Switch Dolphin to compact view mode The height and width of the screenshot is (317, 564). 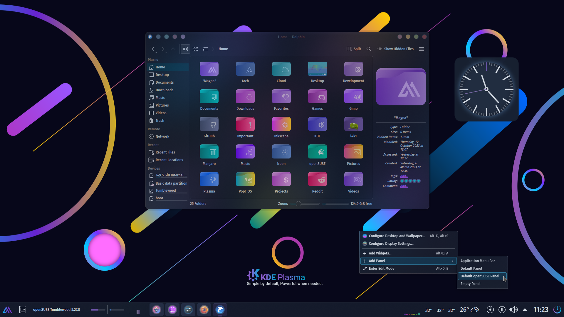(195, 49)
